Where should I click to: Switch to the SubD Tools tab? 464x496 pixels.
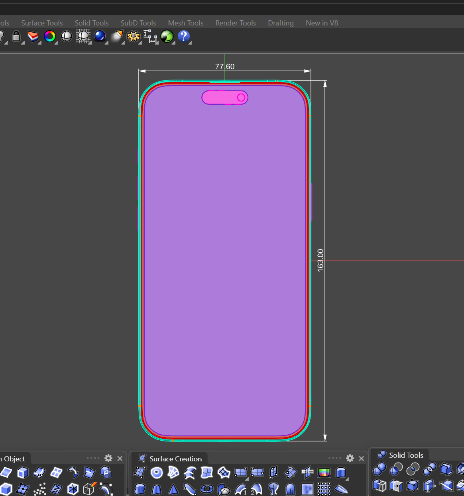tap(138, 23)
